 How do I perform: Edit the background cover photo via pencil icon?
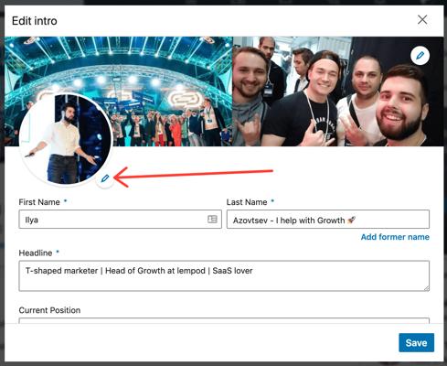(420, 56)
